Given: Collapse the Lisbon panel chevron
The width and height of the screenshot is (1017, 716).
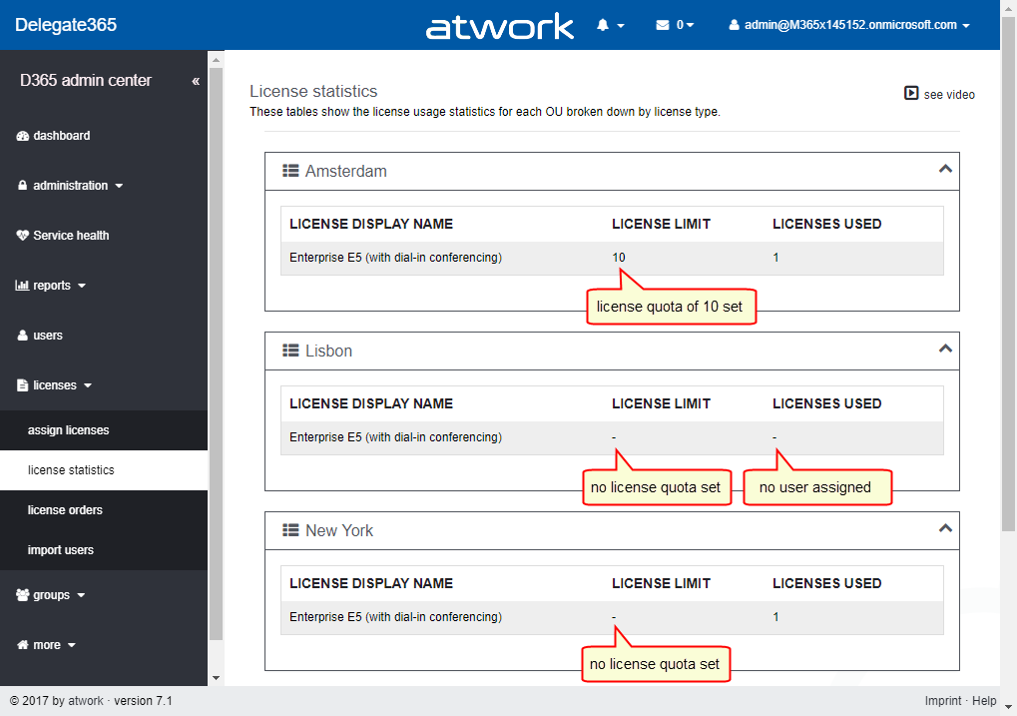Looking at the screenshot, I should pyautogui.click(x=945, y=349).
